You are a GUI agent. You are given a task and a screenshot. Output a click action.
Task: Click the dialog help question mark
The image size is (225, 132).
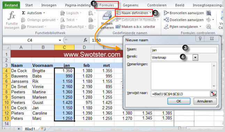[200, 38]
